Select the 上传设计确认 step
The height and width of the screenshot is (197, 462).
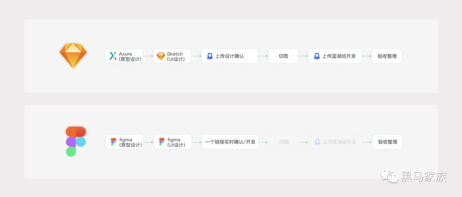click(230, 56)
